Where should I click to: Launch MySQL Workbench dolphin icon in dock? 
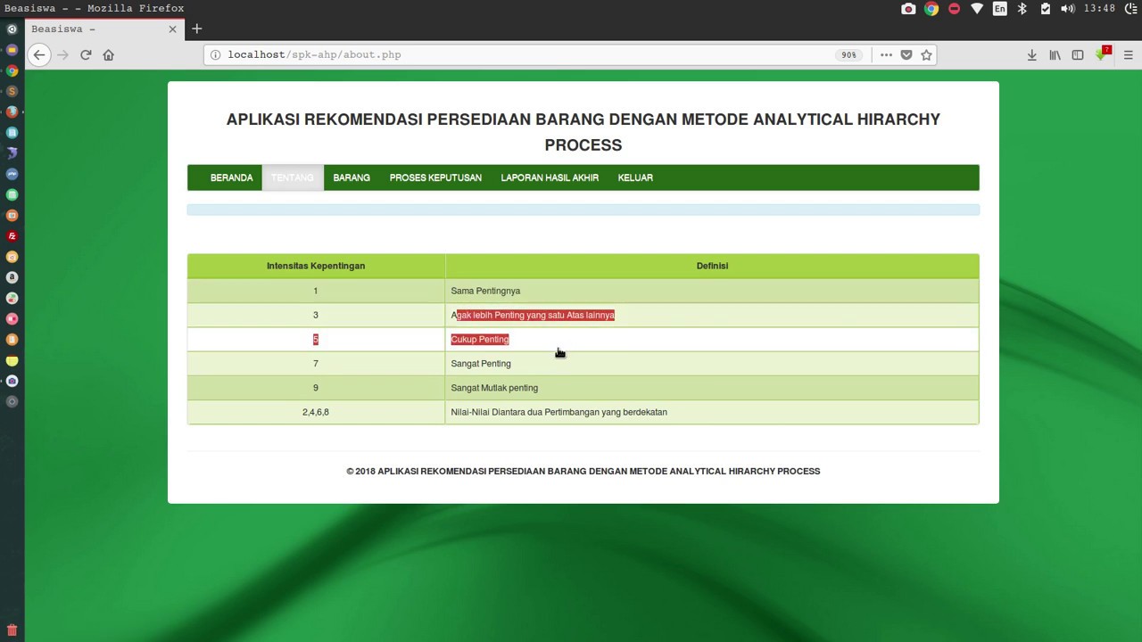pos(12,153)
